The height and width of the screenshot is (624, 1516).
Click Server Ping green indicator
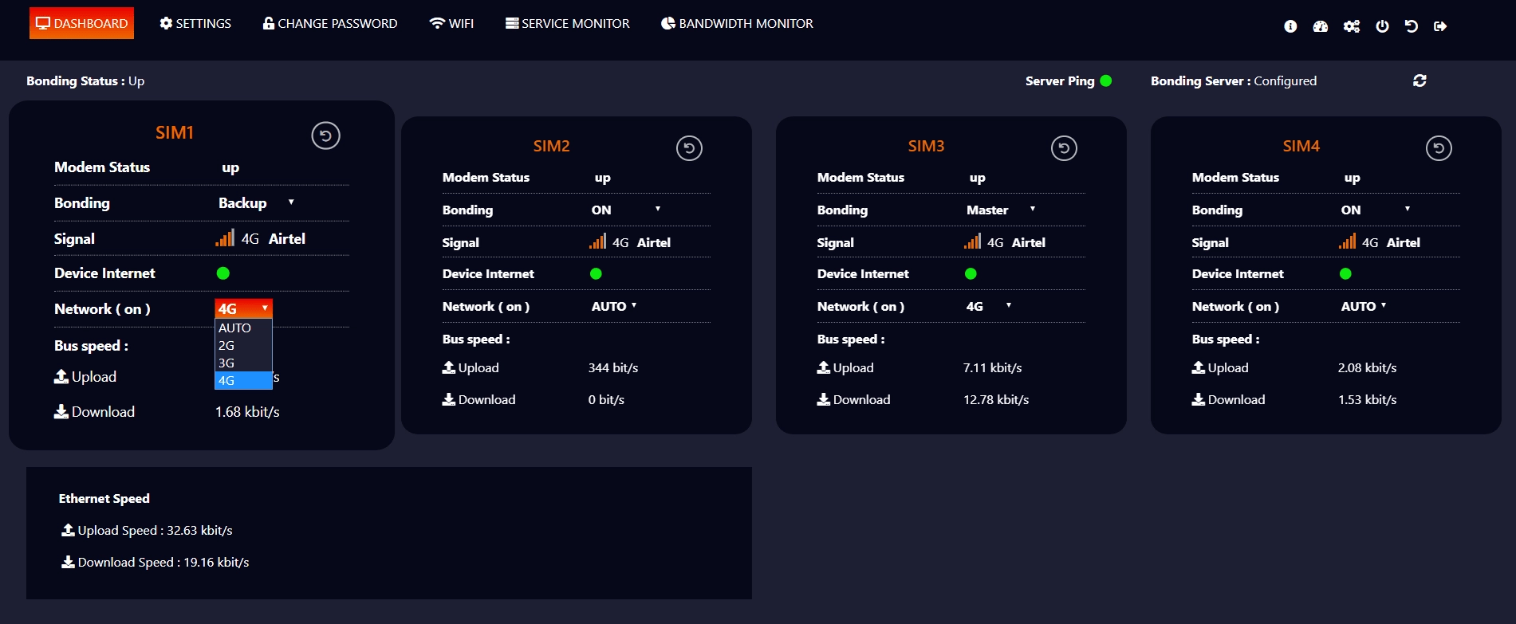tap(1106, 80)
